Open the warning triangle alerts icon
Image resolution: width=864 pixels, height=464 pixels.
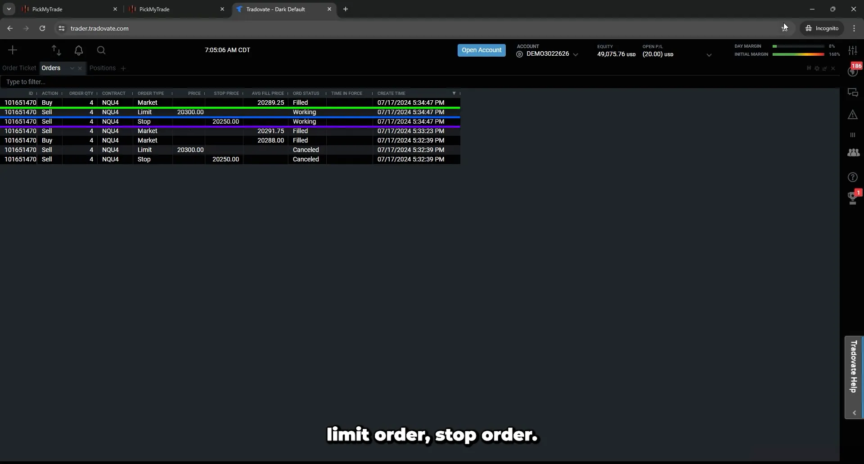pos(853,115)
